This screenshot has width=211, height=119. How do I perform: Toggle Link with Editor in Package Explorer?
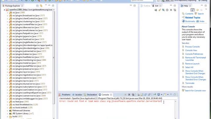pos(41,6)
